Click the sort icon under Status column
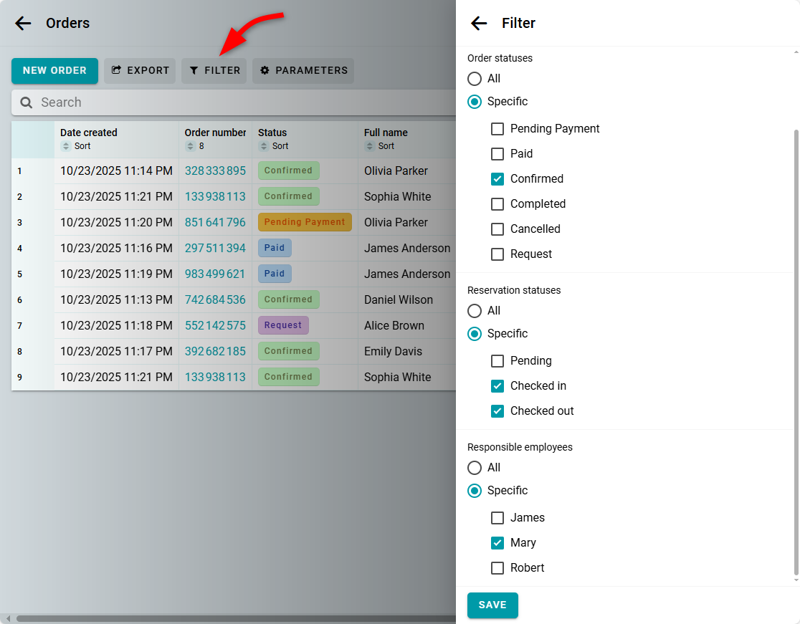Viewport: 800px width, 624px height. [x=264, y=146]
